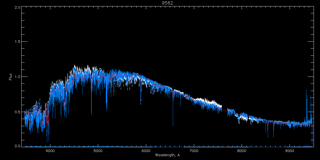Click the 1.5 y-axis tick label
The height and width of the screenshot is (160, 320).
(x=18, y=42)
